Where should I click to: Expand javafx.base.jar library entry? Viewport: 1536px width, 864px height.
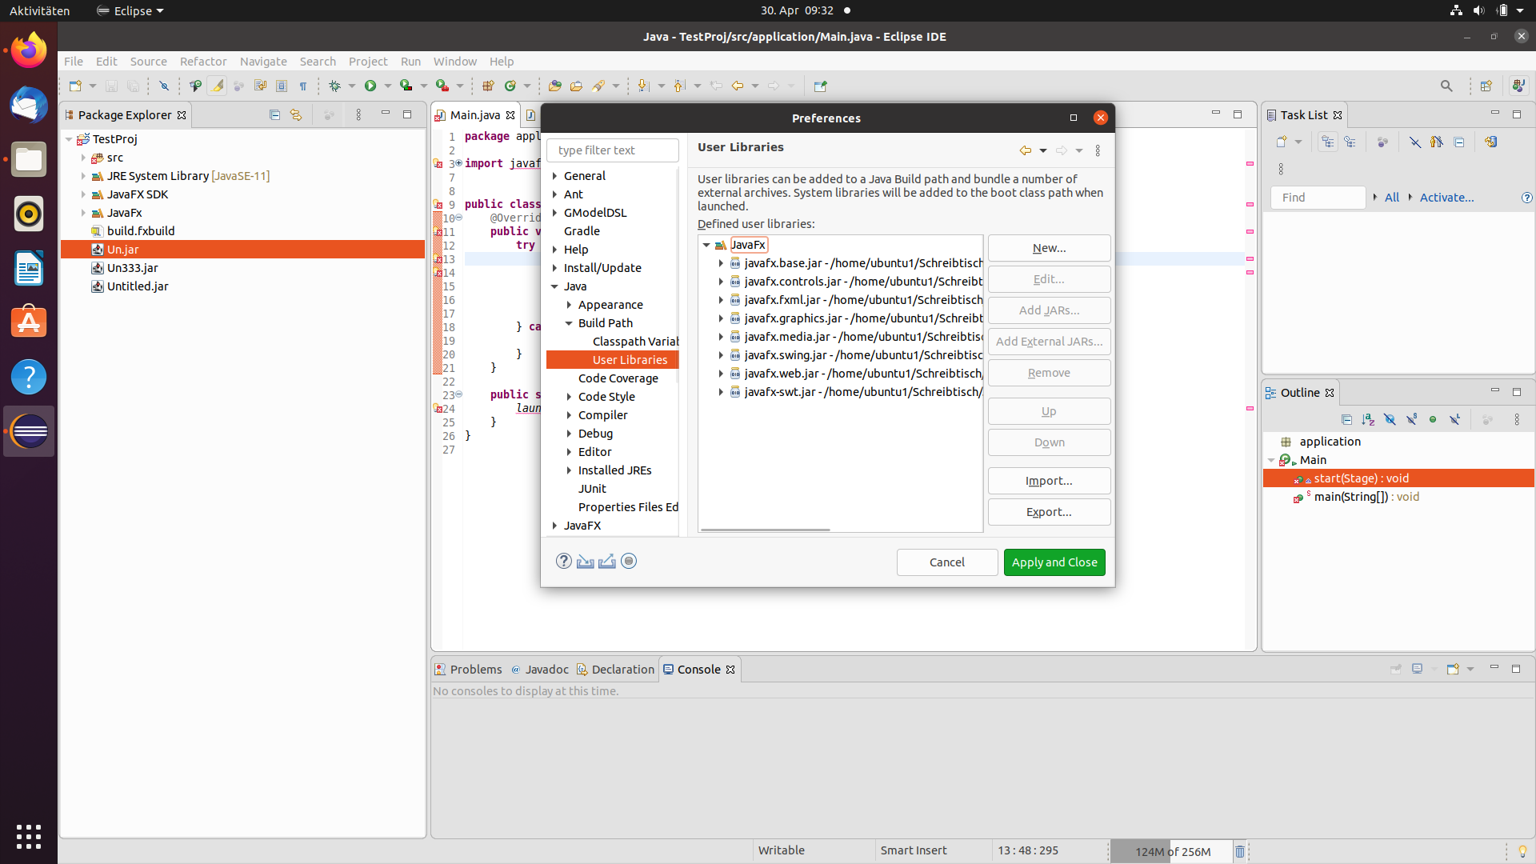click(721, 263)
